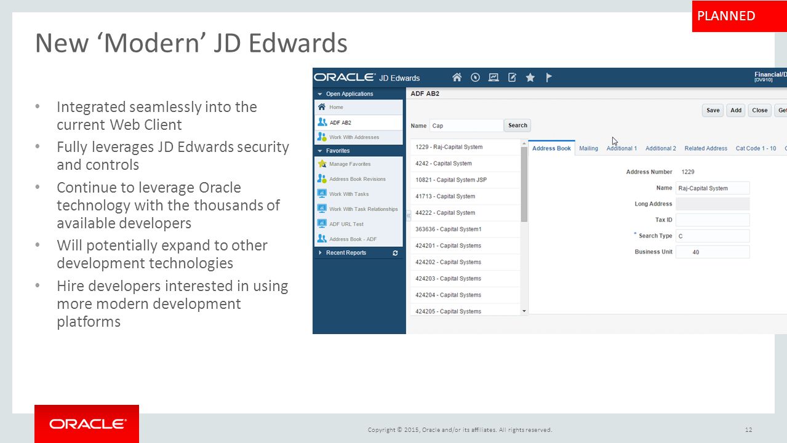Open the chart monitor icon in toolbar

click(493, 78)
